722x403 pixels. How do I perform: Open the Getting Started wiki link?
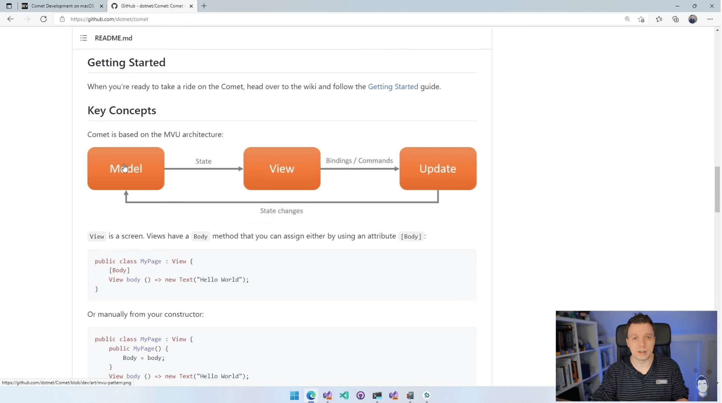pyautogui.click(x=393, y=87)
